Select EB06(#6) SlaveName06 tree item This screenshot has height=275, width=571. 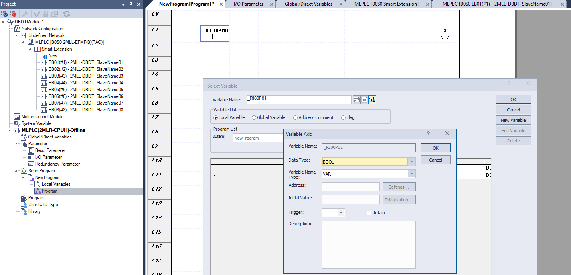point(82,96)
